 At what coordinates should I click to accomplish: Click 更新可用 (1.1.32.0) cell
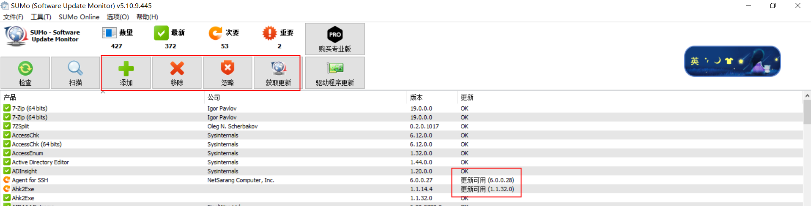point(487,189)
